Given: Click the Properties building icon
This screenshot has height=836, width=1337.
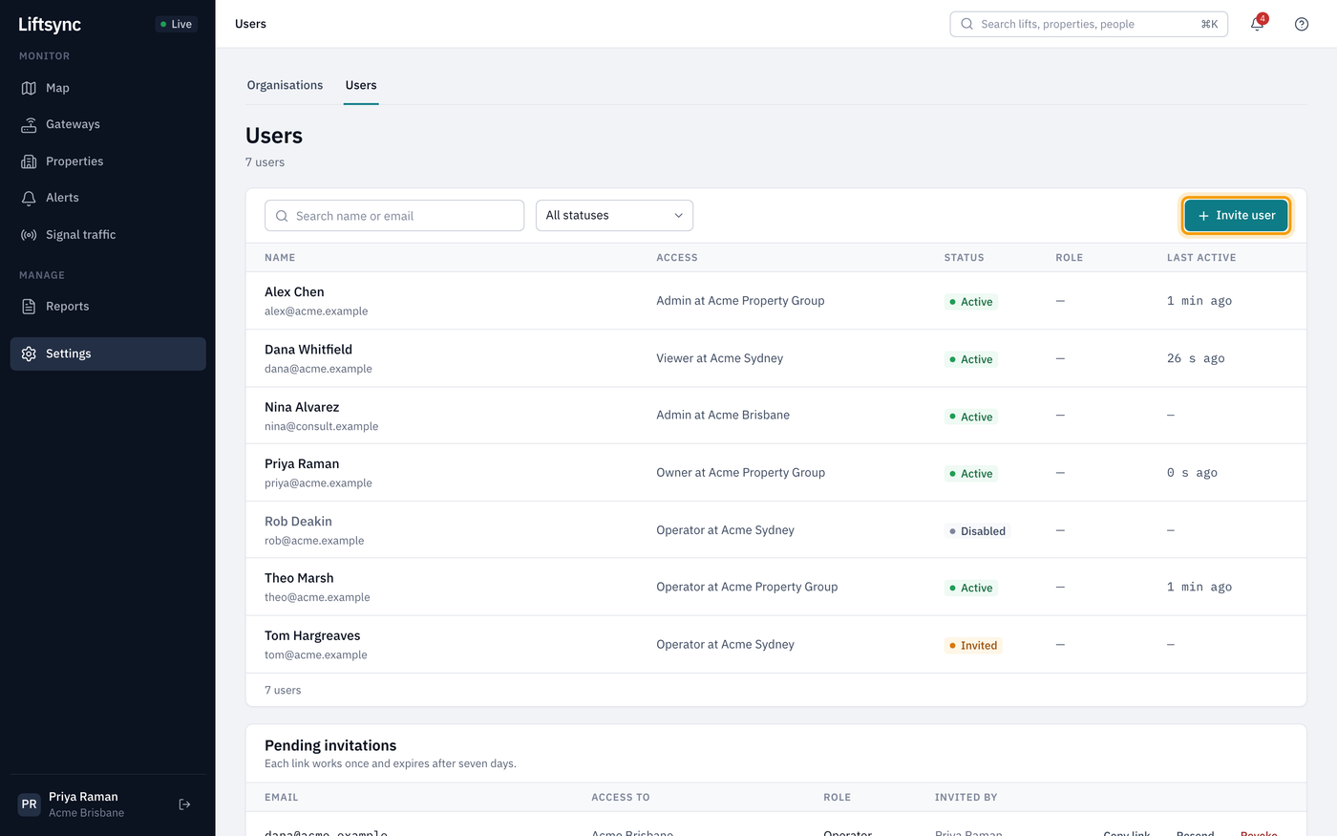Looking at the screenshot, I should click(29, 161).
